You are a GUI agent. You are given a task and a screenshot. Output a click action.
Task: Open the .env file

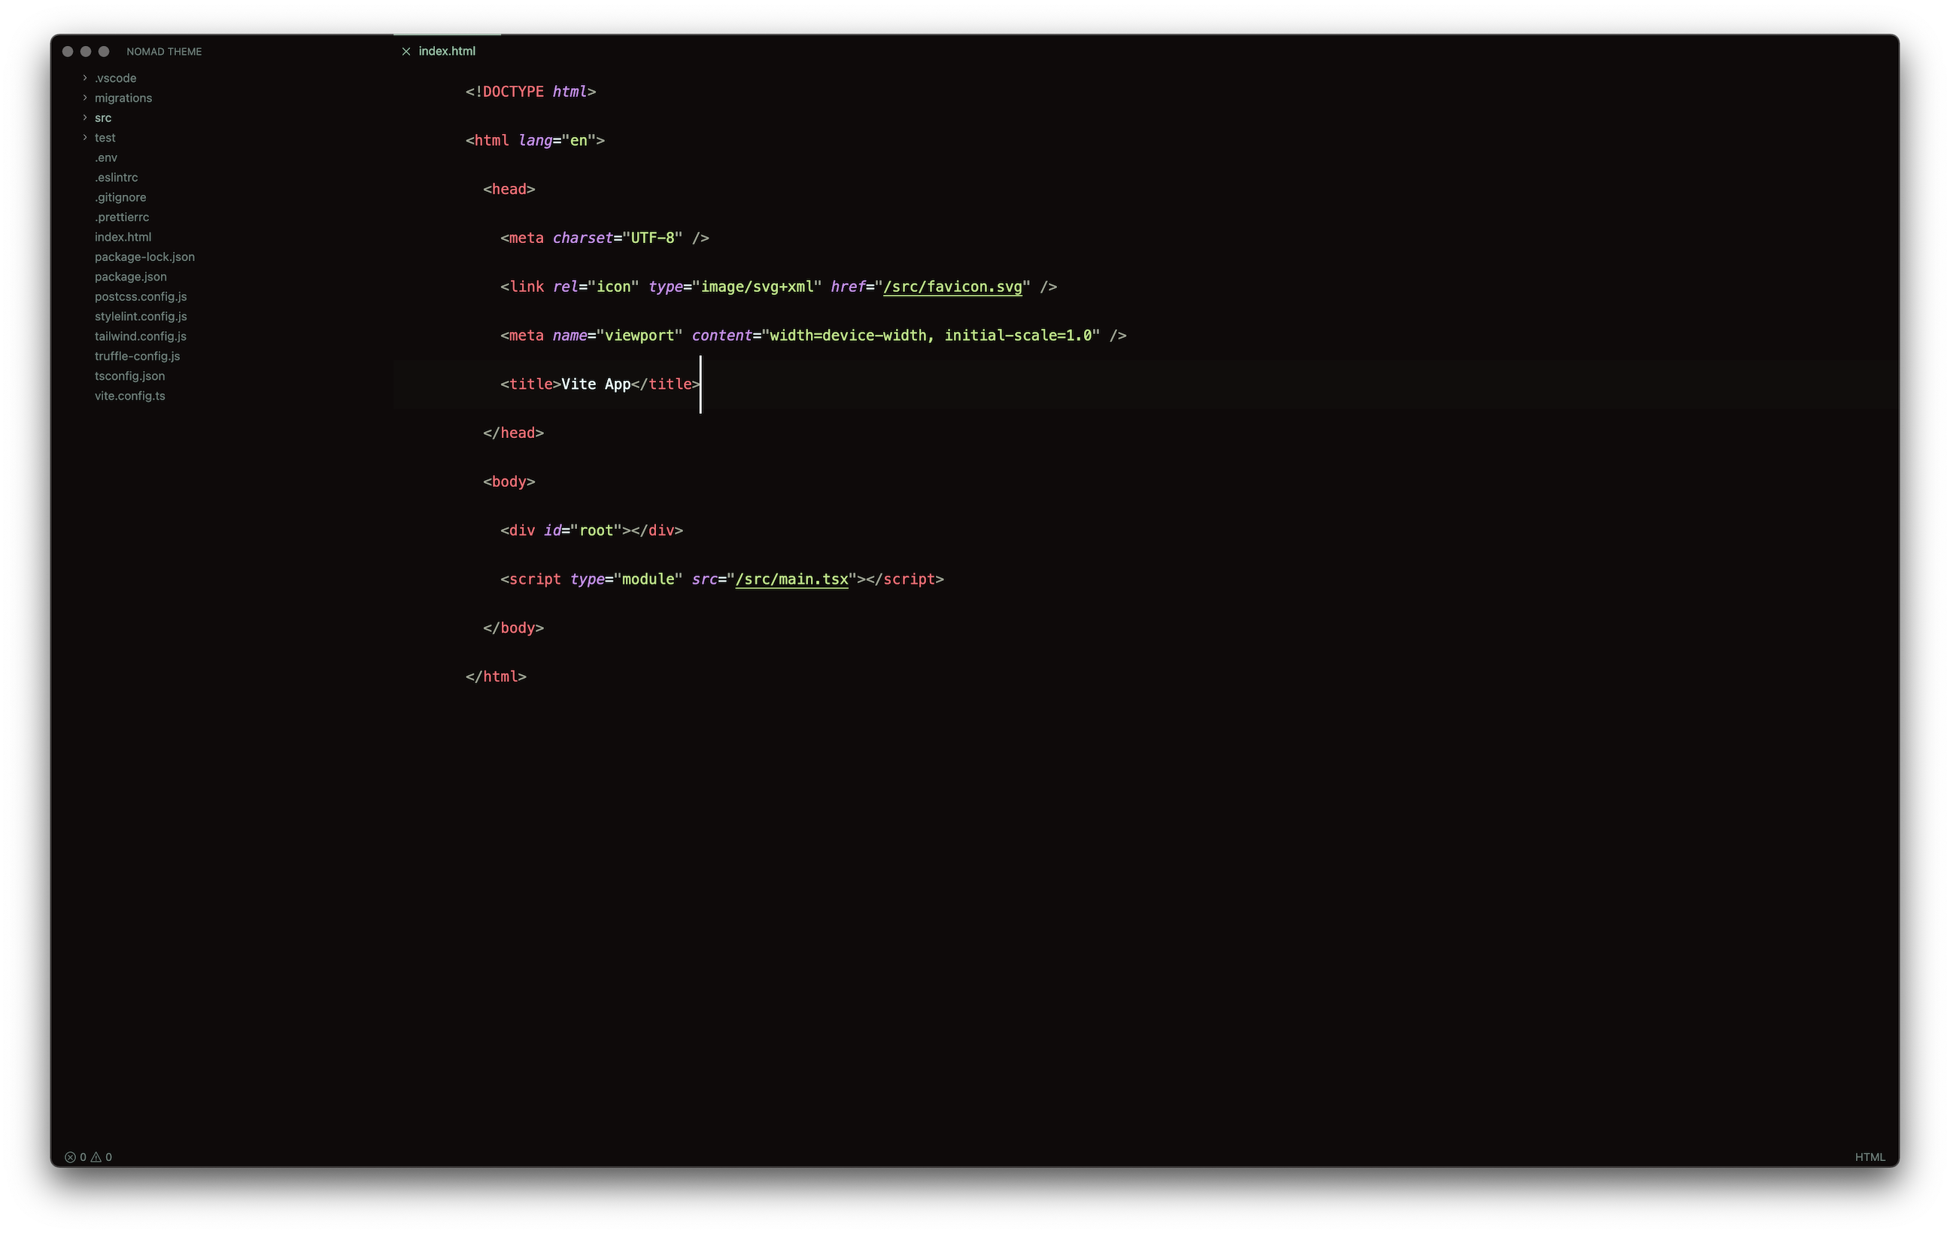pos(106,158)
